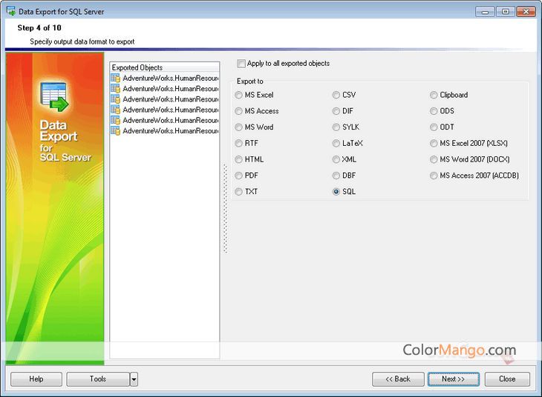Select MS Word as output format
The width and height of the screenshot is (542, 397).
point(238,127)
